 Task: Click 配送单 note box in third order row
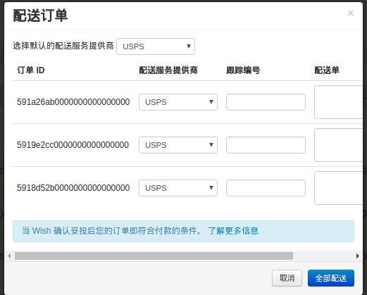click(x=338, y=188)
